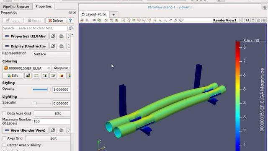
Task: Select the Select Cells With Polygon tool
Action: click(x=144, y=20)
